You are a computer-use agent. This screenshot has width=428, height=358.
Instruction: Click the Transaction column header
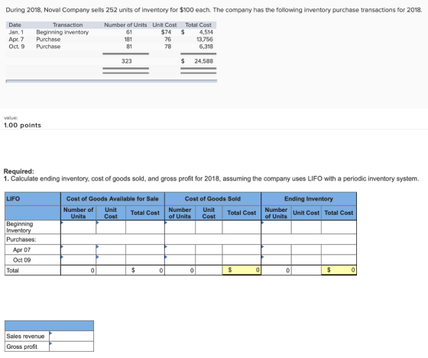[x=68, y=25]
